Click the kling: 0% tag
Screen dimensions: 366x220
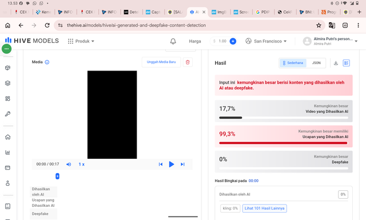click(x=230, y=209)
